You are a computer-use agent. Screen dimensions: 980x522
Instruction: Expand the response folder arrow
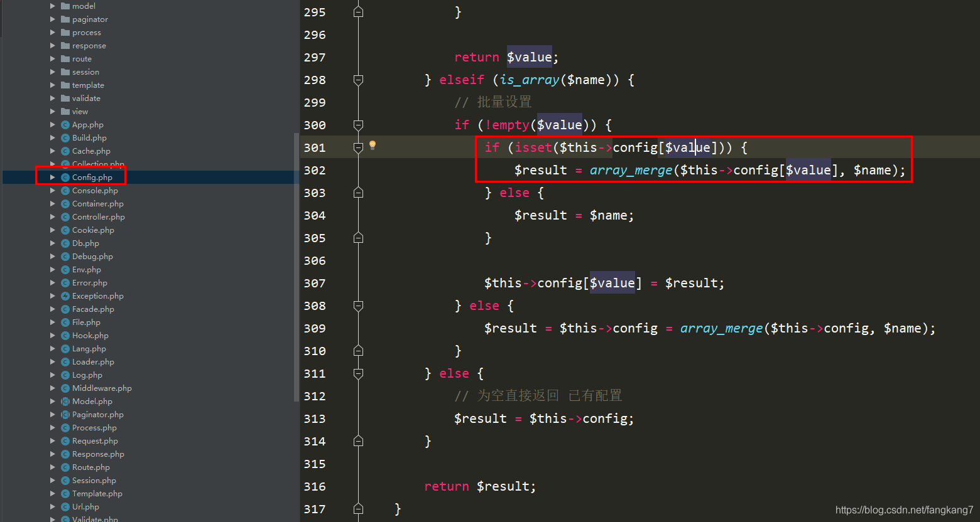(x=53, y=46)
